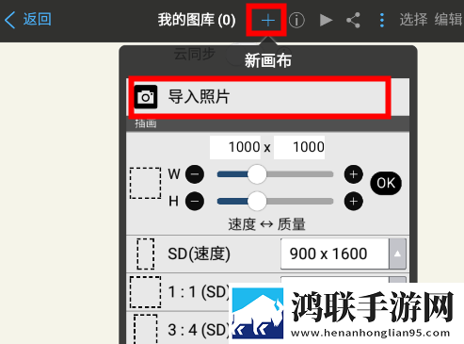The width and height of the screenshot is (464, 344).
Task: Click the 1 : 1 square preview icon
Action: (146, 292)
